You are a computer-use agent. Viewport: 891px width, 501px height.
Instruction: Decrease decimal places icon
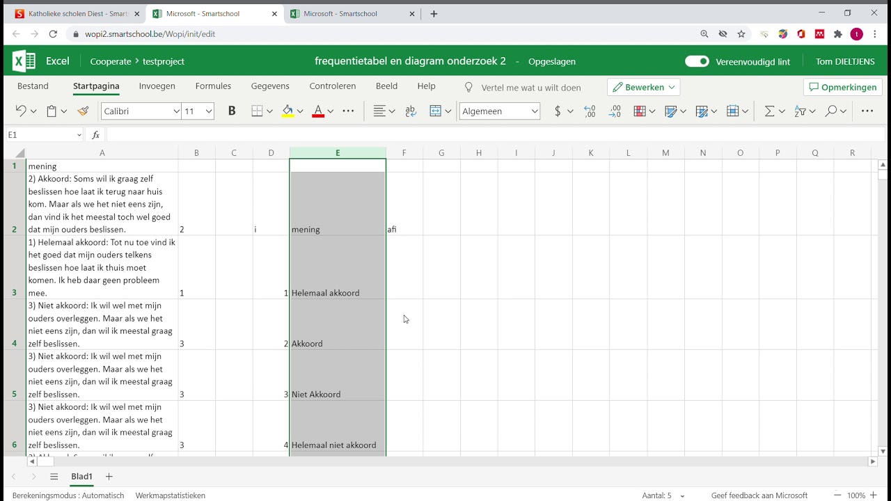tap(615, 111)
